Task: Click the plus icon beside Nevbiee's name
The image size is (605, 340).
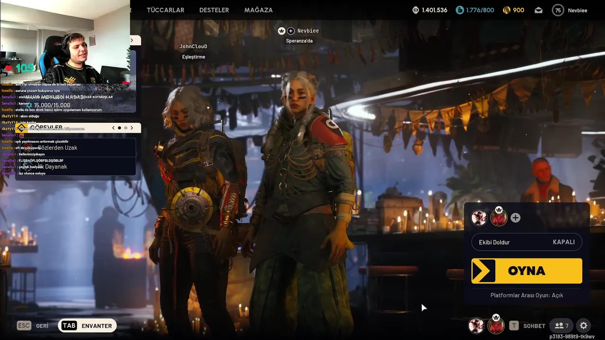Action: (291, 31)
